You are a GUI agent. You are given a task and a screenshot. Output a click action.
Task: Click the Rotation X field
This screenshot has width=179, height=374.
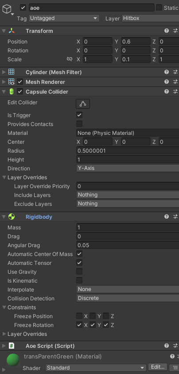tap(97, 50)
